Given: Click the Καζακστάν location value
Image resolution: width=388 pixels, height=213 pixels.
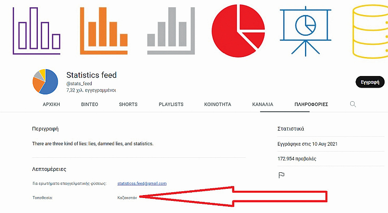Looking at the screenshot, I should pos(127,198).
